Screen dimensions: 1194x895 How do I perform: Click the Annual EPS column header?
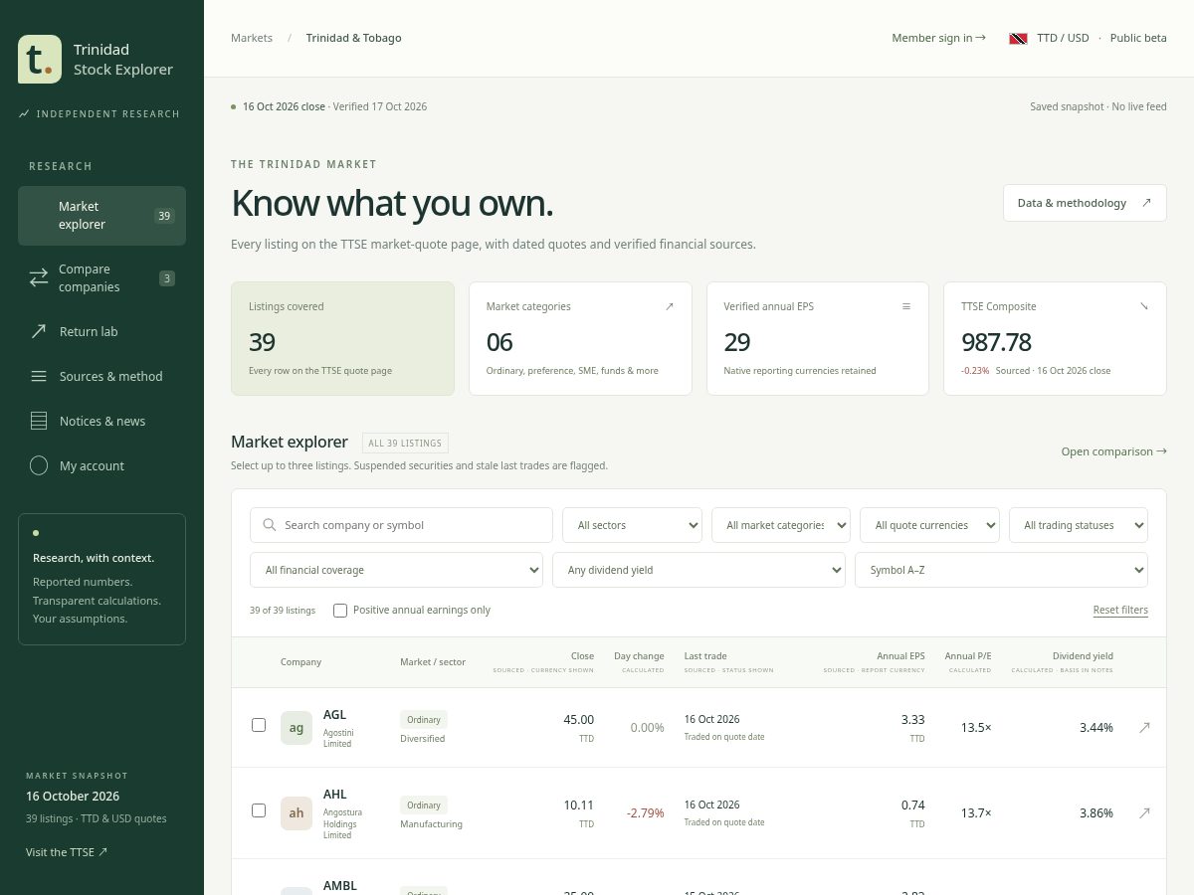click(900, 656)
